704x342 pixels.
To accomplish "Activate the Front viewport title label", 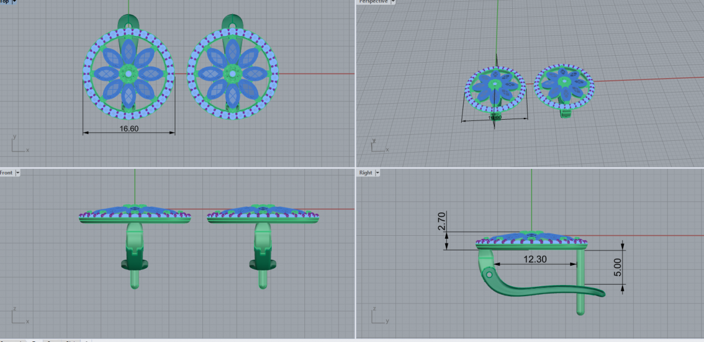I will pyautogui.click(x=6, y=172).
